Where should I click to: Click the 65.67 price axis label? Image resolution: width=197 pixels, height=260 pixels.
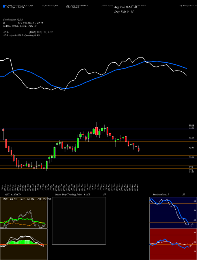pyautogui.click(x=191, y=138)
